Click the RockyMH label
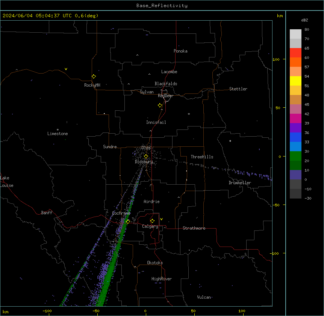The height and width of the screenshot is (316, 324). tap(92, 85)
